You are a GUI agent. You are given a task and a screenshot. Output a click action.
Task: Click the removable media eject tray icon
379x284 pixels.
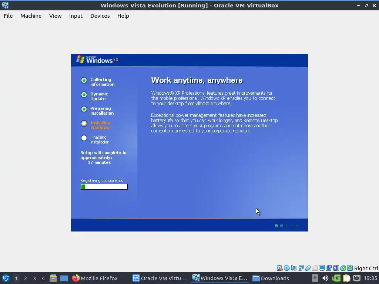[315, 278]
